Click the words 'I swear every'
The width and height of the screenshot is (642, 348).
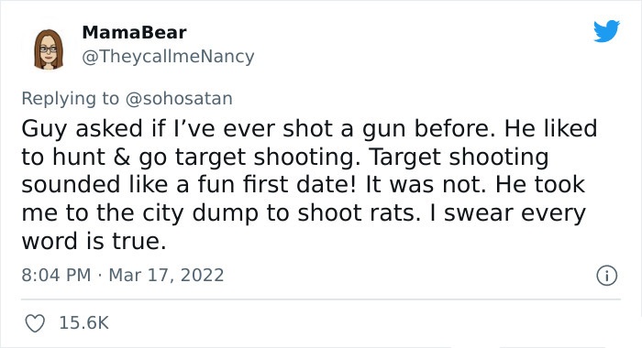click(508, 213)
